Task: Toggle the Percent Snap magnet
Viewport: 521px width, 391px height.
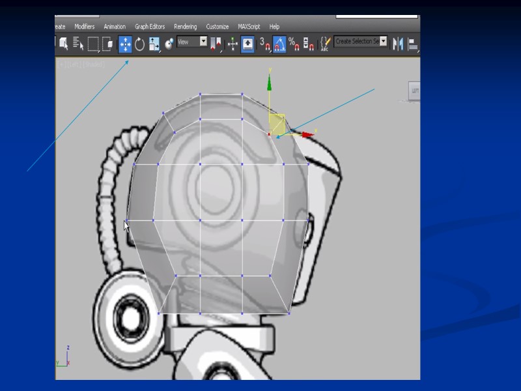Action: tap(294, 44)
